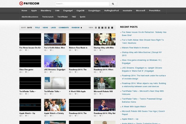Viewport: 186px width, 124px height.
Task: Like the Apple Watch + Christy video
Action: pyautogui.click(x=51, y=116)
